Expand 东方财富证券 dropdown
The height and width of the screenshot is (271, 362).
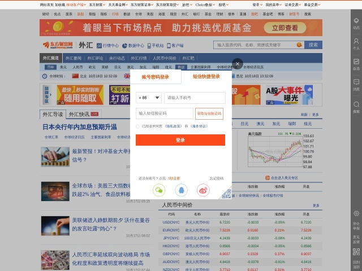click(x=142, y=5)
